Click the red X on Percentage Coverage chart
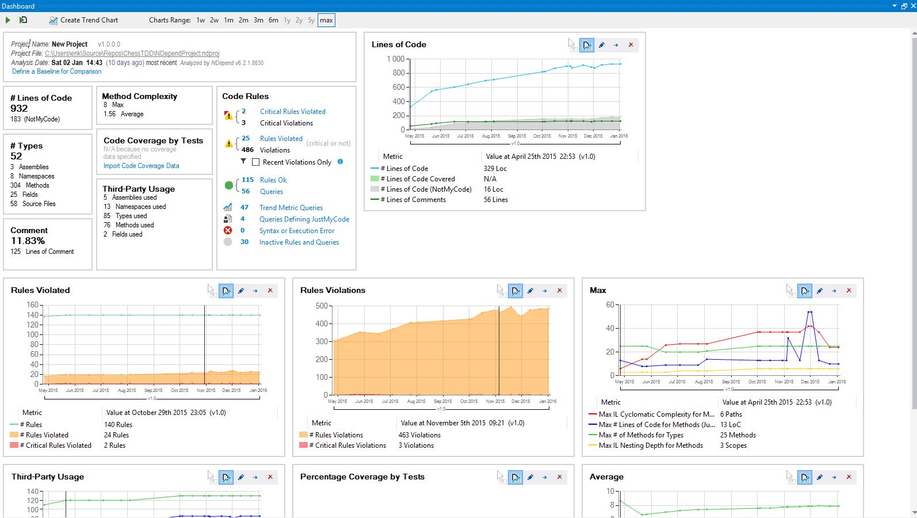Viewport: 917px width, 518px height. coord(560,477)
